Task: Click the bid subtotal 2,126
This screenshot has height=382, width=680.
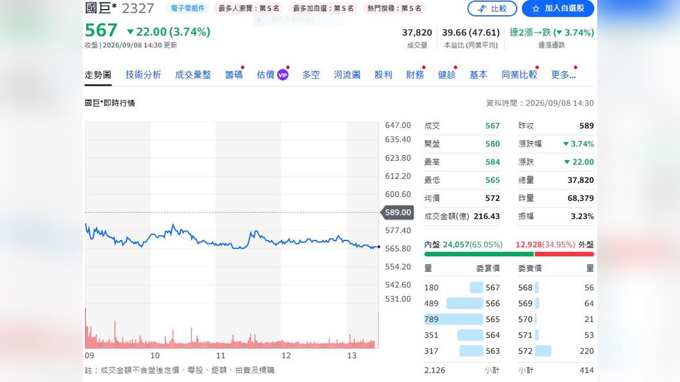Action: pyautogui.click(x=435, y=370)
